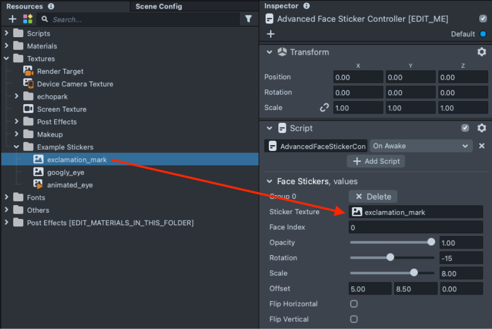Click the Add Script button
The width and height of the screenshot is (492, 329).
pos(376,161)
